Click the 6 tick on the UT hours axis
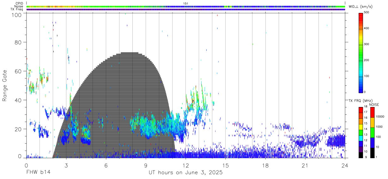The height and width of the screenshot is (179, 388). (x=106, y=165)
